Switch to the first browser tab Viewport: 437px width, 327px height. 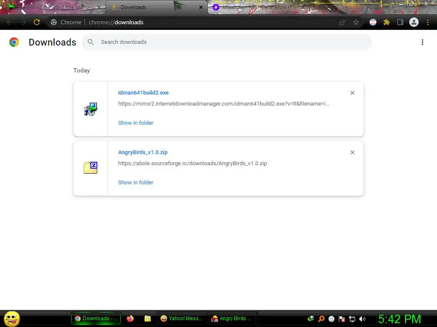[x=53, y=7]
